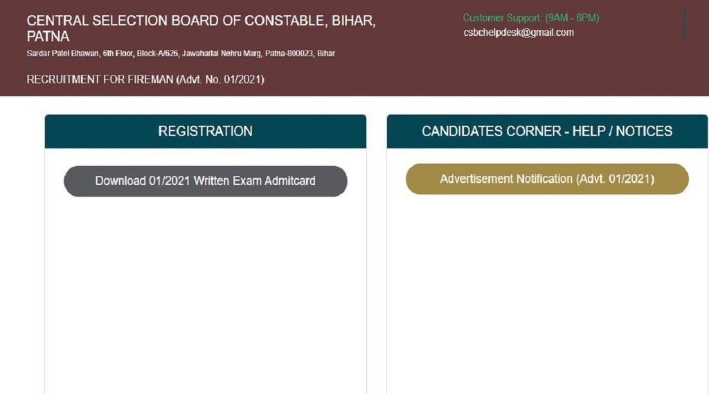Click the csbchelpdesk@gmail.com email address
The height and width of the screenshot is (394, 709).
coord(519,33)
